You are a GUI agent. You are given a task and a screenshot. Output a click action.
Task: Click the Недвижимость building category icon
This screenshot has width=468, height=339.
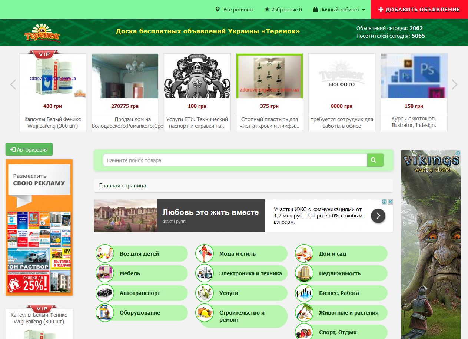pyautogui.click(x=304, y=273)
